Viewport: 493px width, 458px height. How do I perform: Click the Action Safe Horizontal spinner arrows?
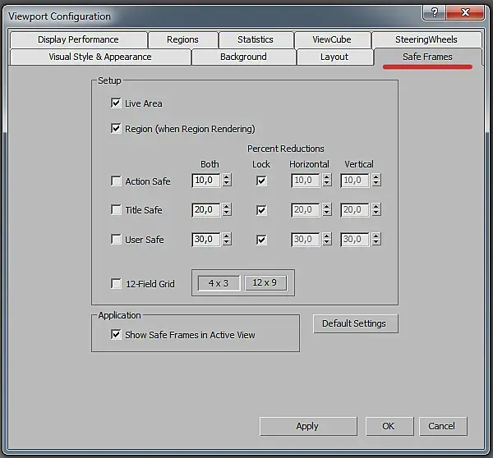tap(327, 180)
